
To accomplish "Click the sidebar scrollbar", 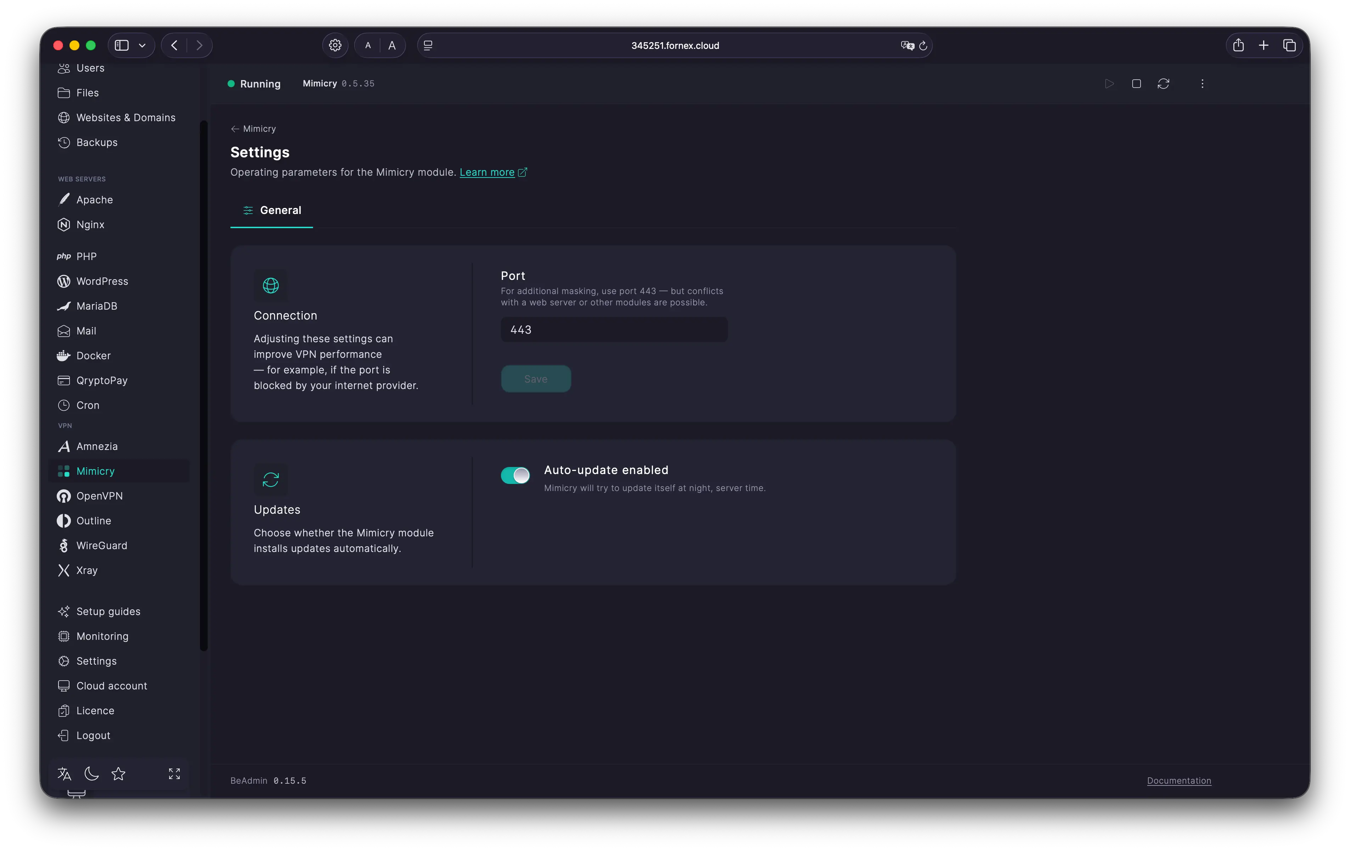I will (203, 385).
